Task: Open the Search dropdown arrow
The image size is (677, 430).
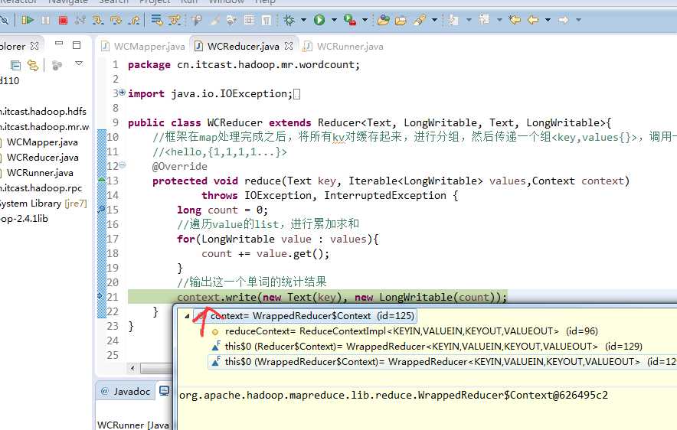Action: tap(434, 20)
